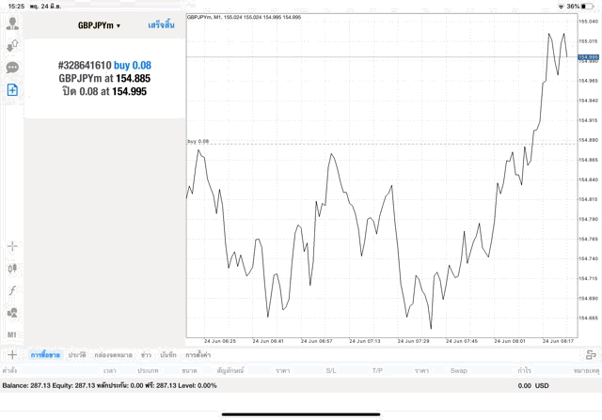Change the M1 timeframe selector
The image size is (602, 420).
pos(12,334)
